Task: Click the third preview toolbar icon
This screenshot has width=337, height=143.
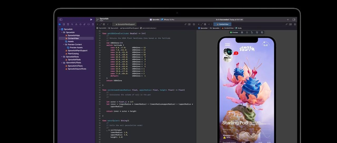Action: [247, 32]
